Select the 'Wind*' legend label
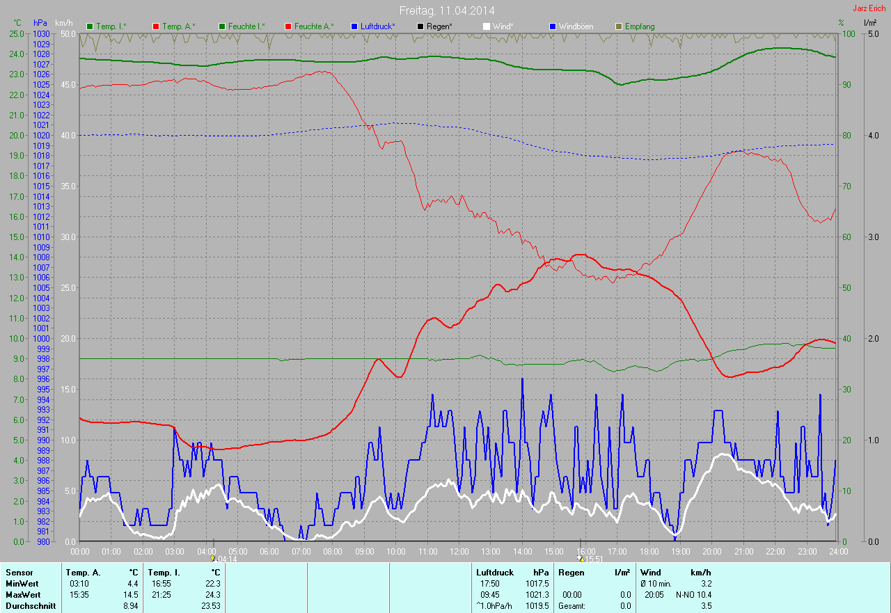The width and height of the screenshot is (891, 613). [x=503, y=26]
